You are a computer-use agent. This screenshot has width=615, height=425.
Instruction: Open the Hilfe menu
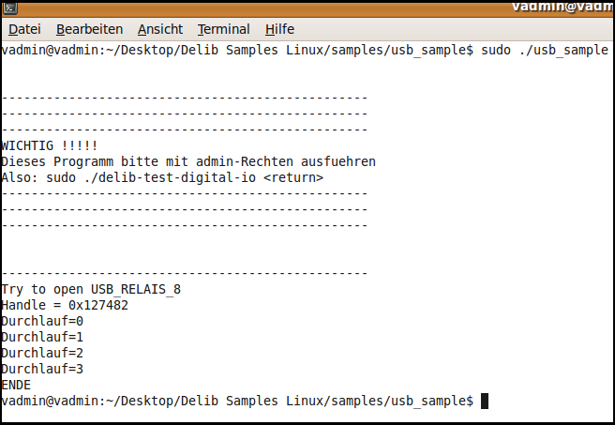point(279,29)
